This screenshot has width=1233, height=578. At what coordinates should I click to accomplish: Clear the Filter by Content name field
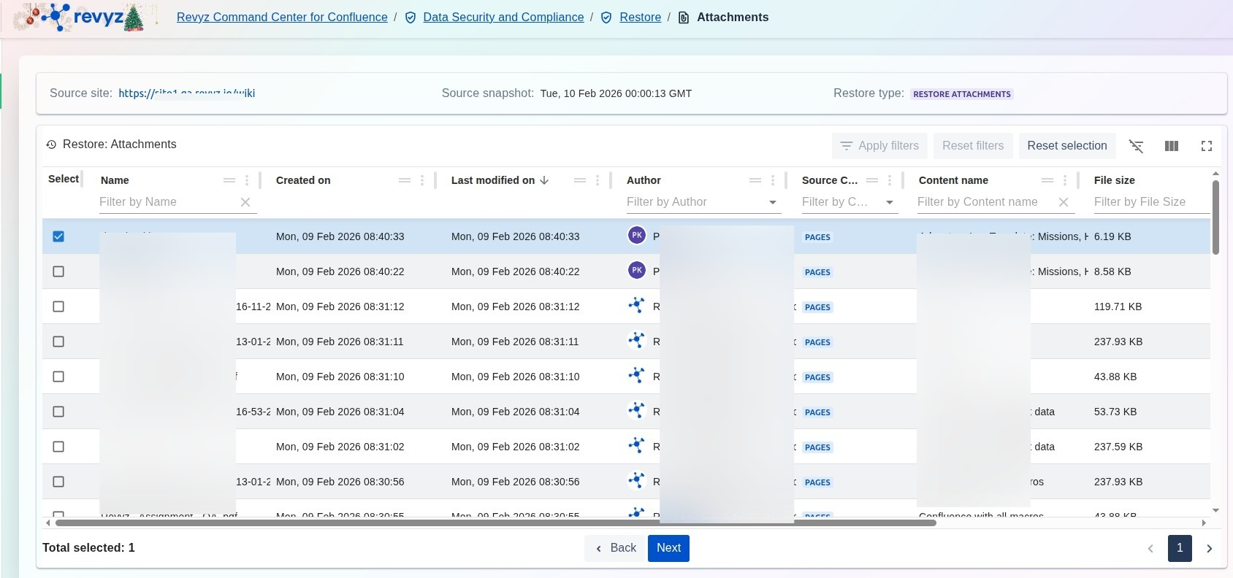point(1064,202)
